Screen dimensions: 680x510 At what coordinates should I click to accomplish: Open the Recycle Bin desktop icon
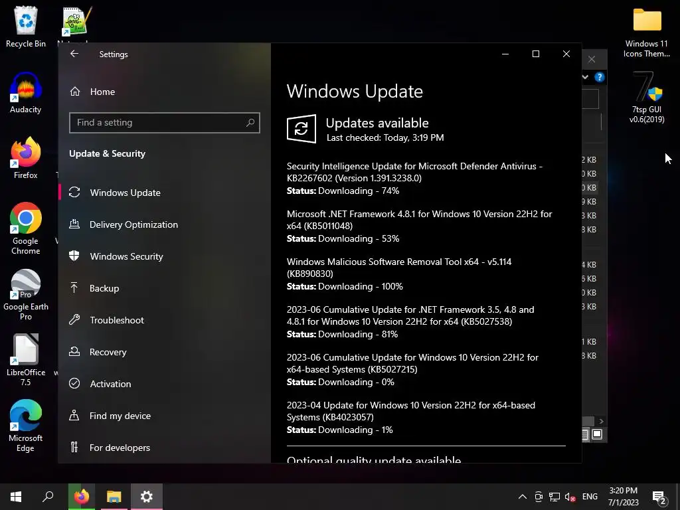click(x=26, y=27)
